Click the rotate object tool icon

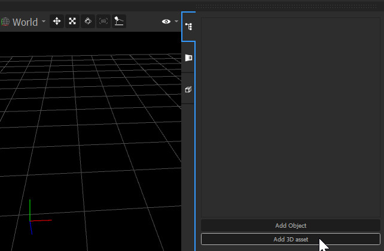click(88, 22)
